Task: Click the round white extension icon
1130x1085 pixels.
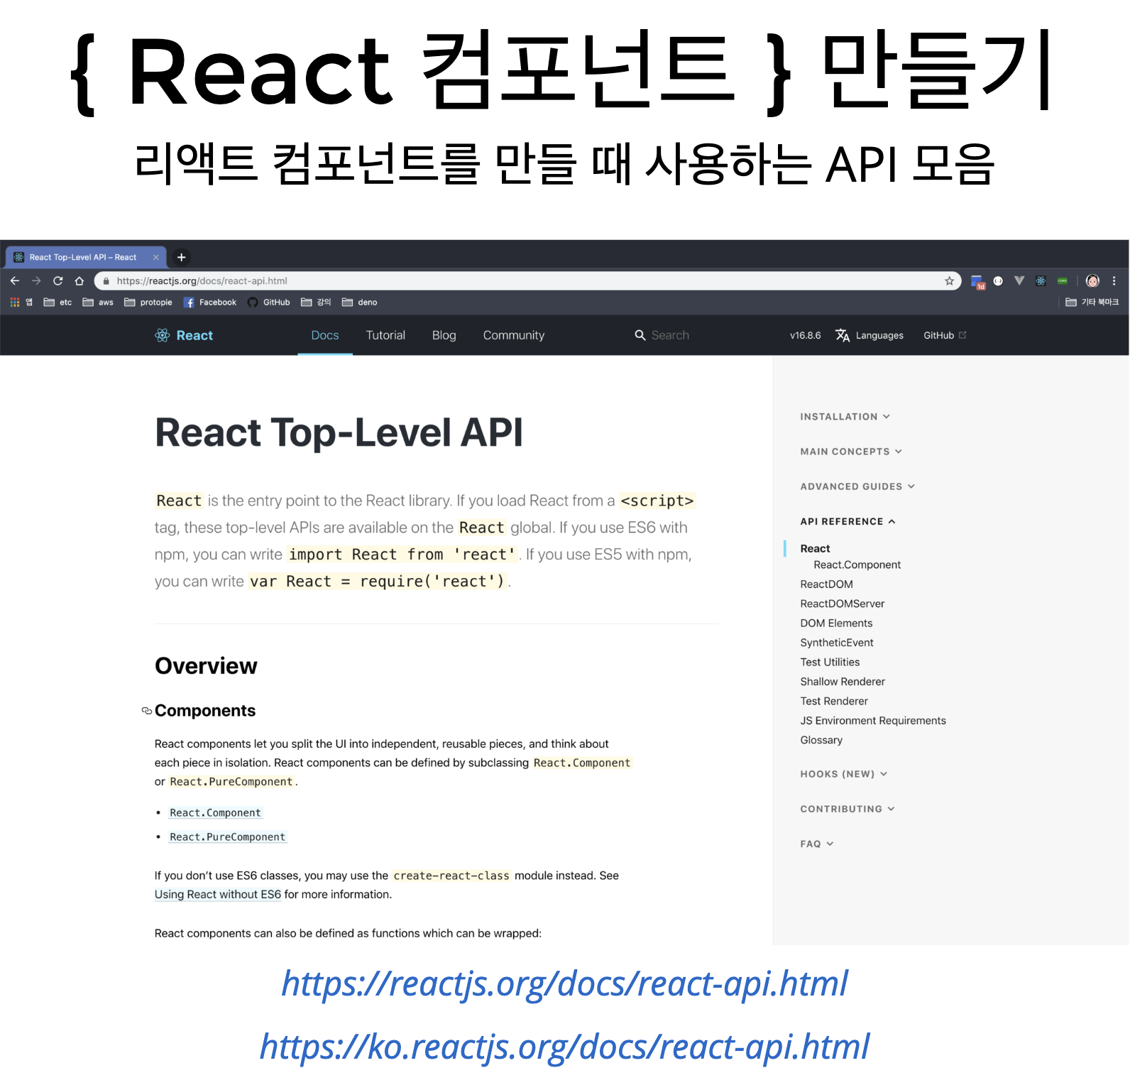Action: tap(998, 281)
